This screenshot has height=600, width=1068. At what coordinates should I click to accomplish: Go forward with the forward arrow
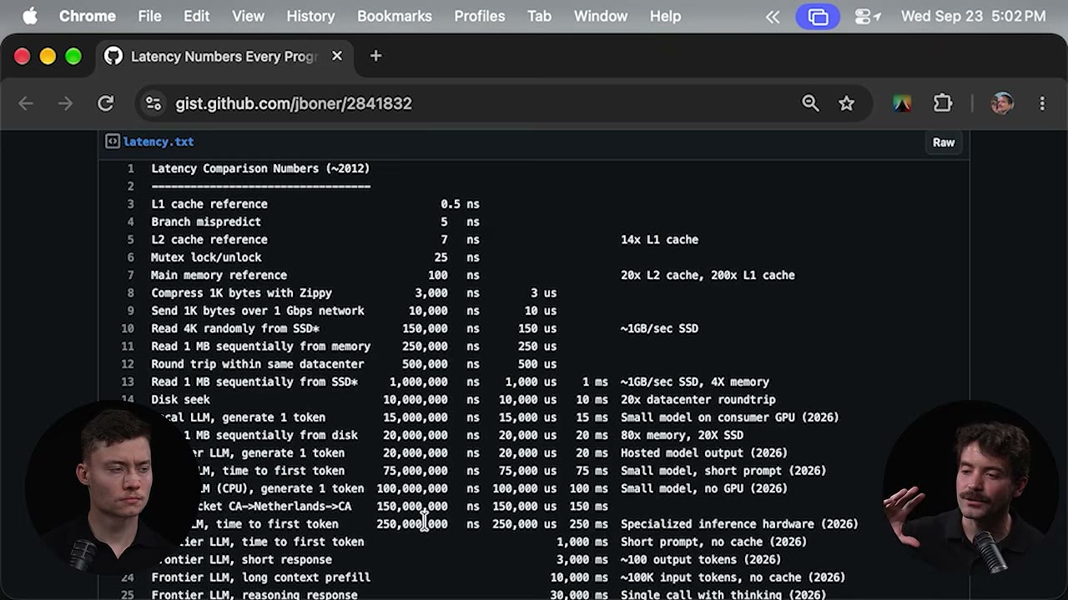pyautogui.click(x=65, y=103)
